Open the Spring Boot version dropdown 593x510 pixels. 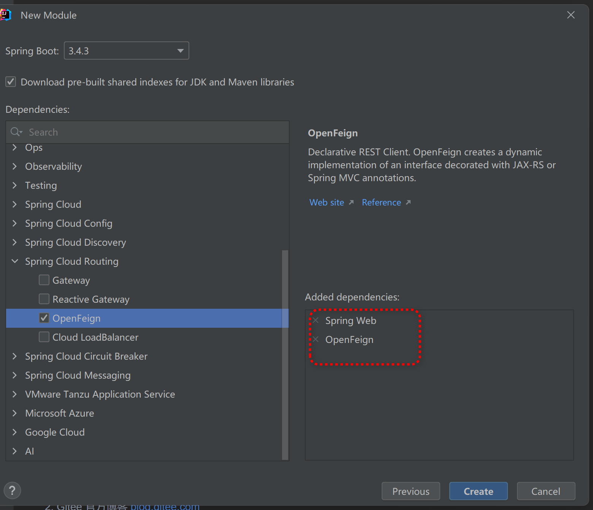(127, 51)
